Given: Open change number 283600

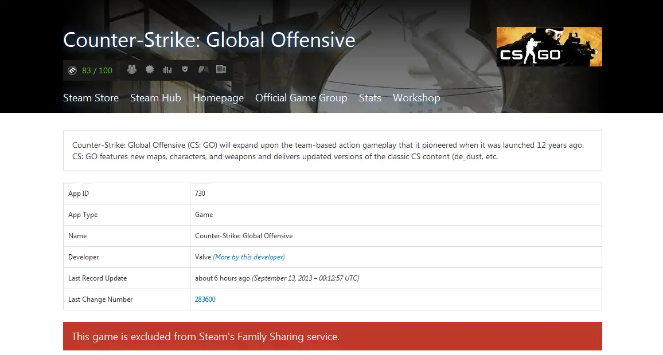Looking at the screenshot, I should [205, 299].
